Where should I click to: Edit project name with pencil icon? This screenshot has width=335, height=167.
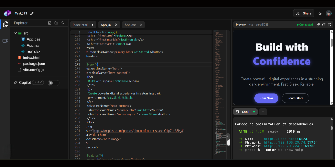32,13
